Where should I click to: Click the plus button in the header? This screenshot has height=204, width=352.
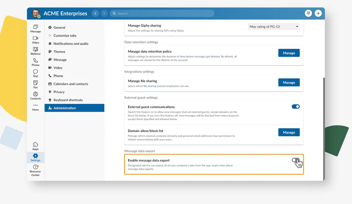(318, 13)
